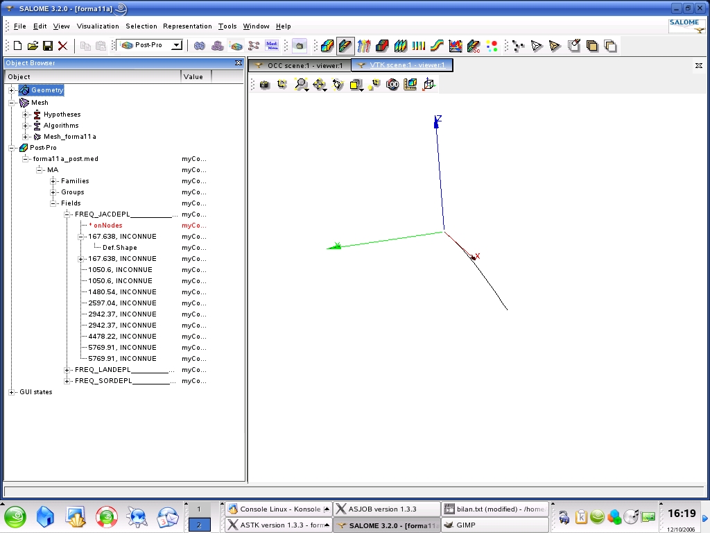Select the Vectors presentation icon
The height and width of the screenshot is (533, 710).
click(x=364, y=46)
